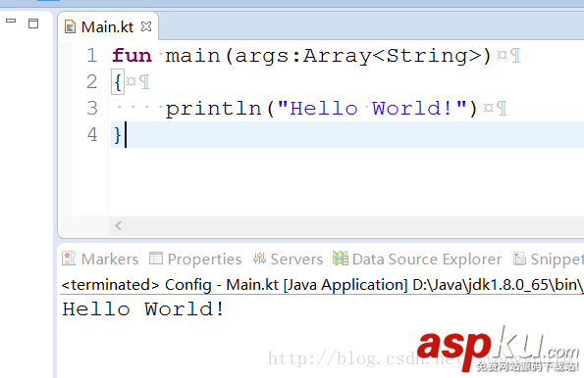Click the 'fun' keyword in line 1
Image resolution: width=584 pixels, height=378 pixels.
[x=132, y=56]
